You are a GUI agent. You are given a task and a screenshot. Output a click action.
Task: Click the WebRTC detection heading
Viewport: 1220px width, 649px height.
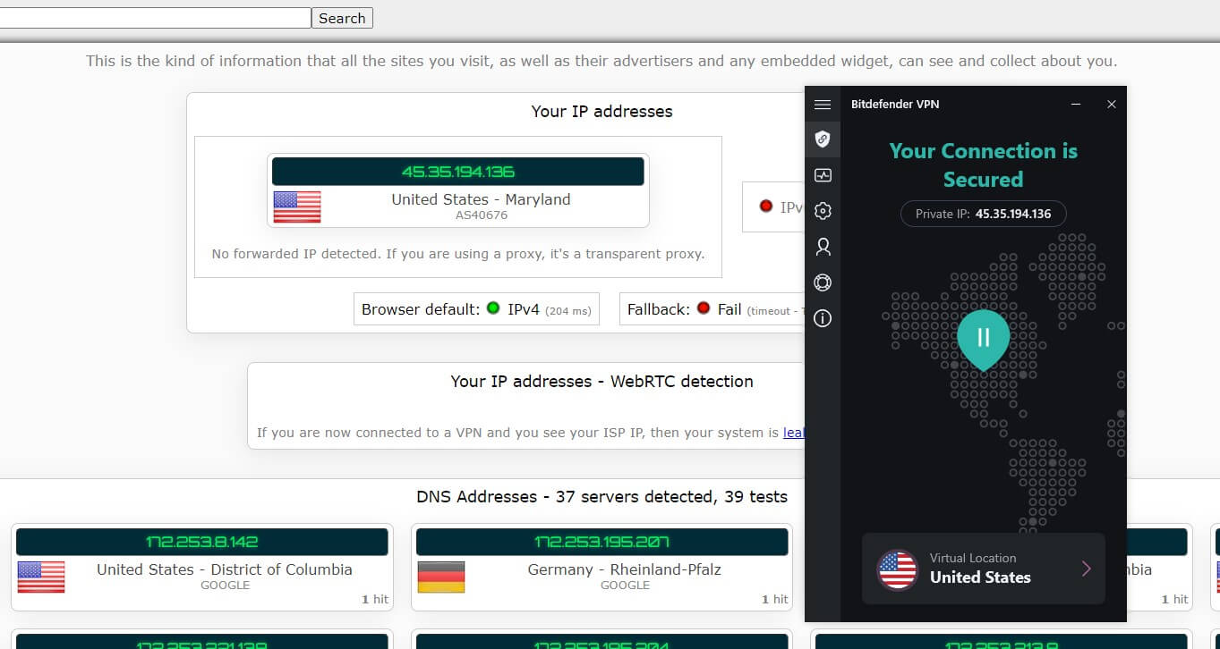point(601,382)
